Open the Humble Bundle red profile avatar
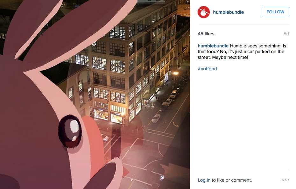 [203, 12]
